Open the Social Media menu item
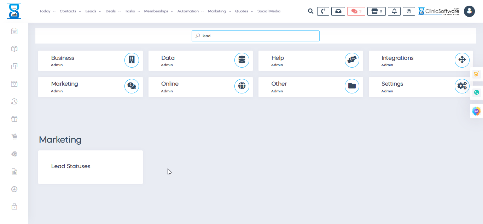483x224 pixels. [269, 11]
